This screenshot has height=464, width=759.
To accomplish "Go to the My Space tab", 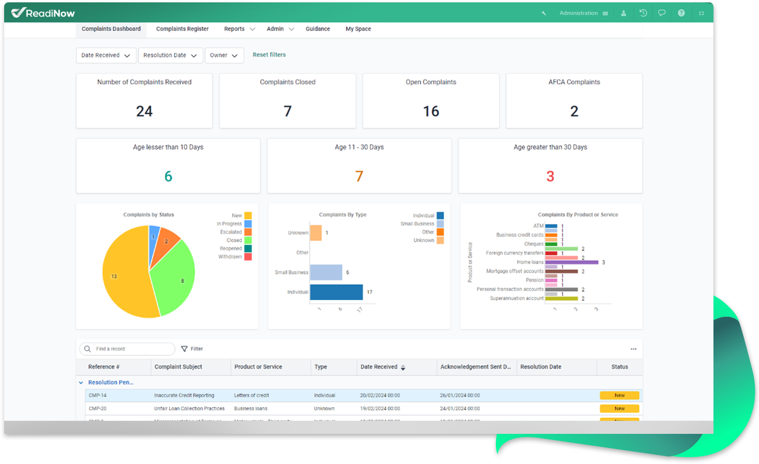I will [x=358, y=29].
